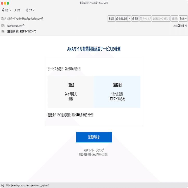Click phone number 0120-029-333
Viewport: 188px width, 188px height.
click(x=85, y=154)
